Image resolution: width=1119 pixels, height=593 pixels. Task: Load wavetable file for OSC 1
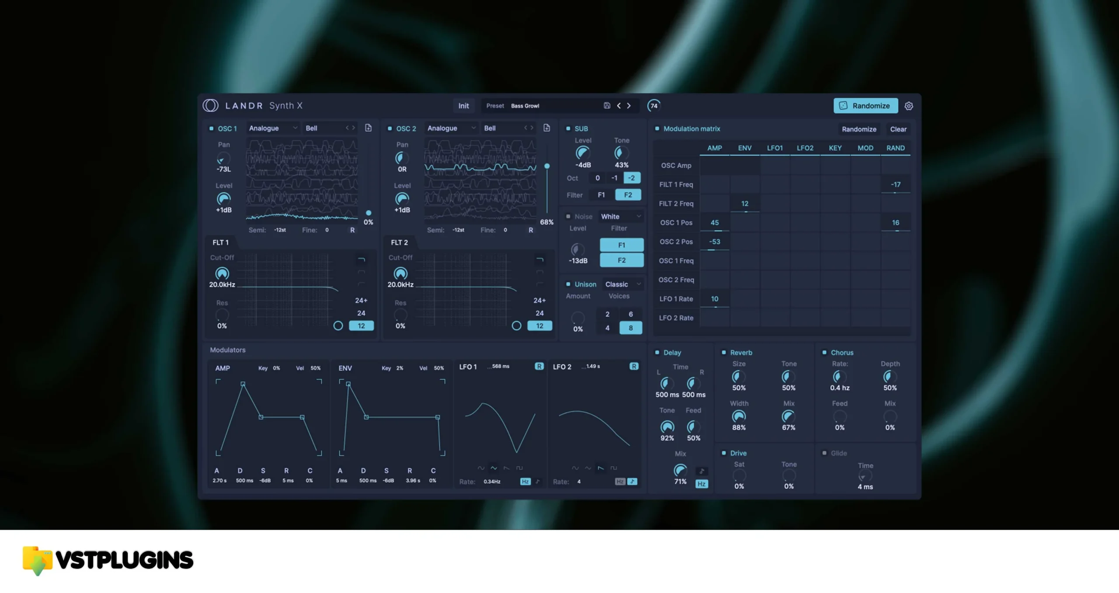[368, 128]
